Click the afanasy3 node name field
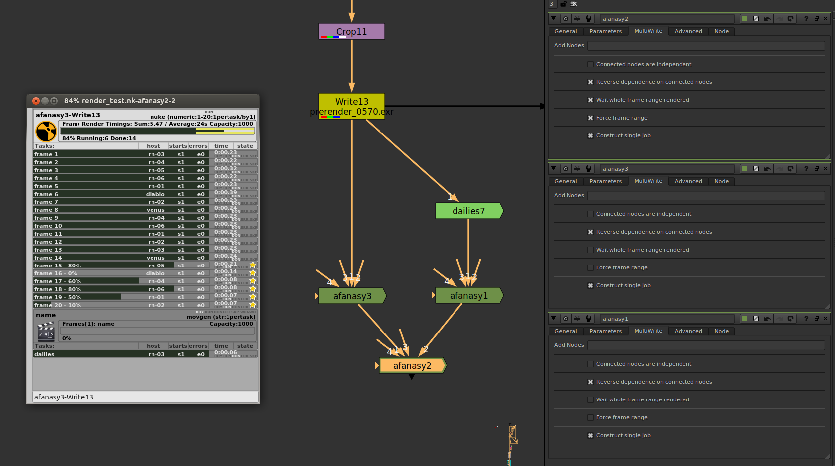Viewport: 835px width, 466px height. pyautogui.click(x=667, y=169)
